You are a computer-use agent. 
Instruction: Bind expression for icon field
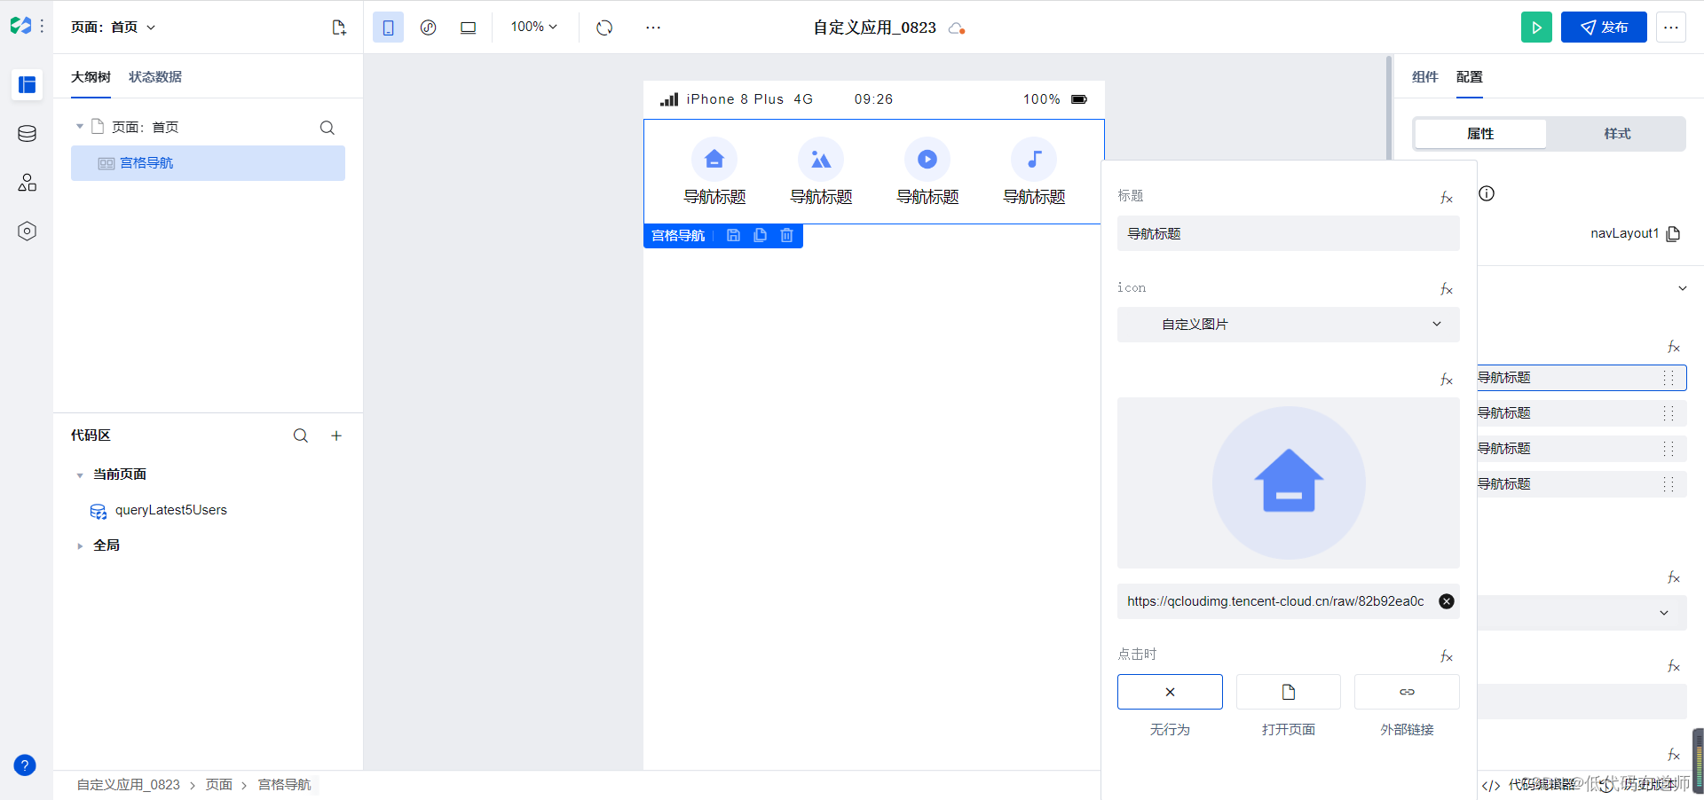pos(1447,289)
